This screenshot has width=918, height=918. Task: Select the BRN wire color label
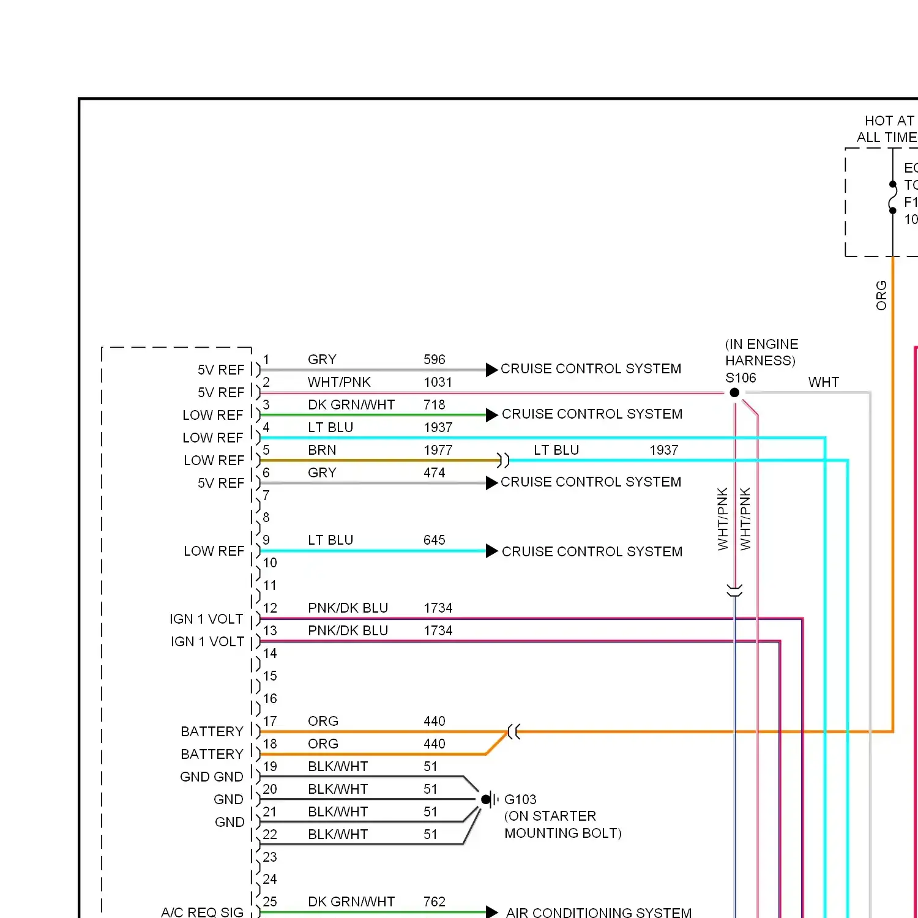tap(322, 450)
